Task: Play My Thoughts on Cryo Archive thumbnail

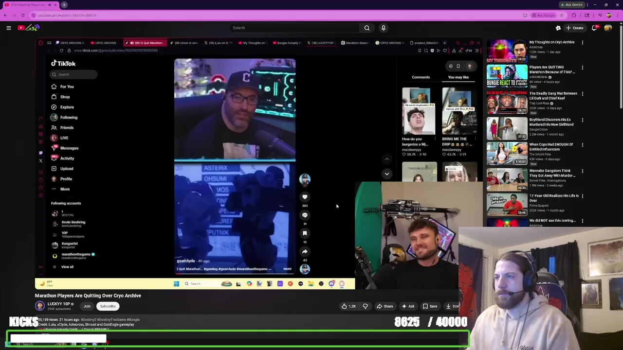Action: click(x=507, y=51)
